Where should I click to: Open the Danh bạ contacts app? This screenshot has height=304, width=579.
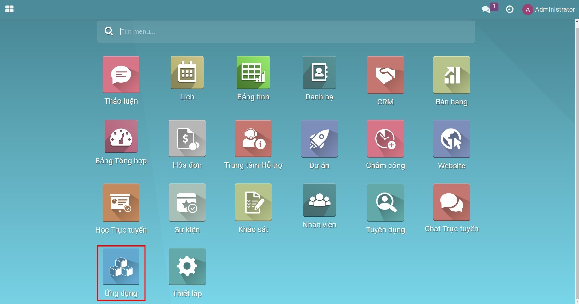click(319, 73)
